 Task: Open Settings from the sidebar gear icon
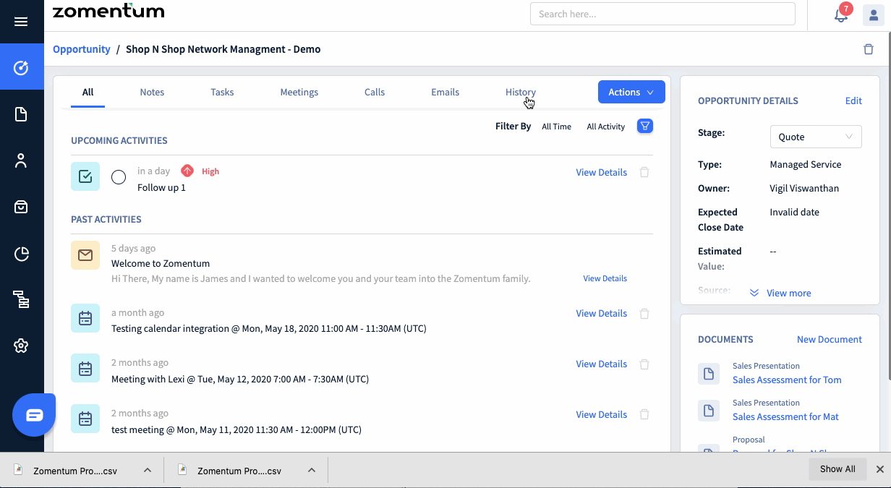22,346
